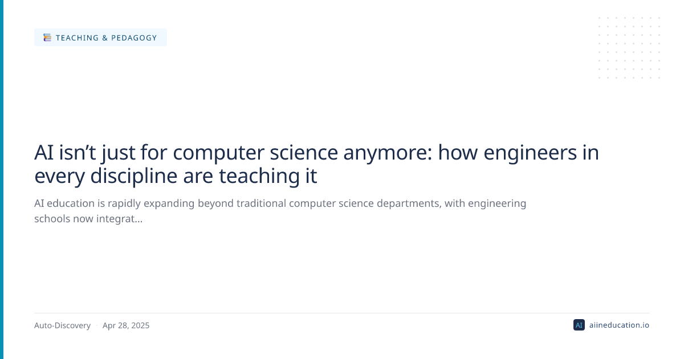Click the dotted grid decoration pattern

tap(629, 48)
